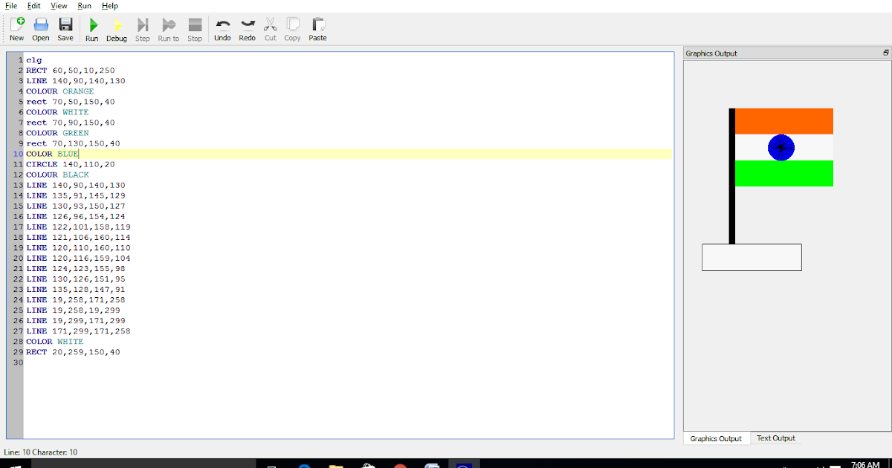The width and height of the screenshot is (892, 468).
Task: Stop the running program
Action: point(194,28)
